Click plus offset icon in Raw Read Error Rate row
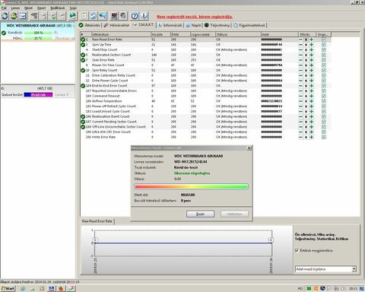The image size is (365, 292). tap(312, 40)
